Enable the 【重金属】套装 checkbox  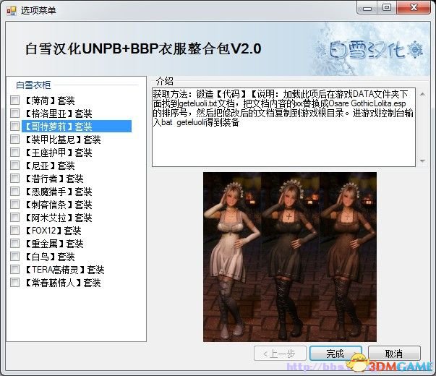[14, 244]
